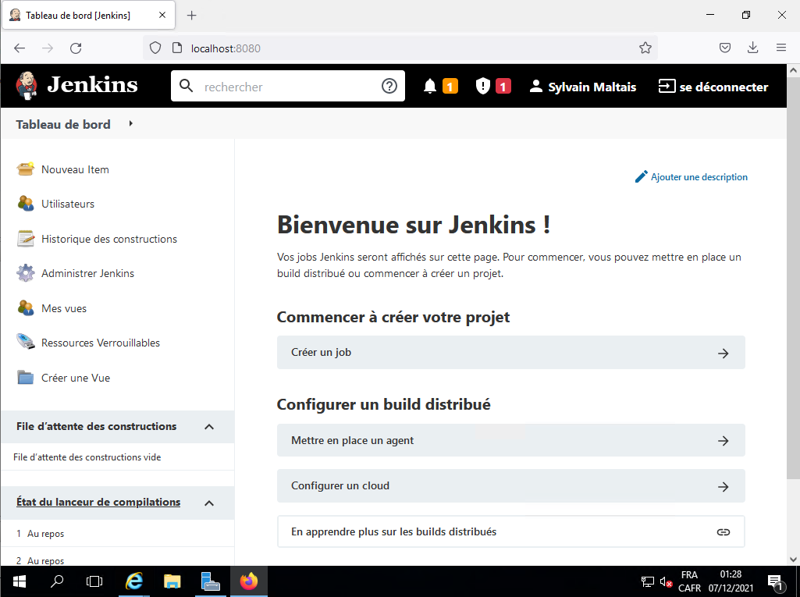This screenshot has height=597, width=800.
Task: Open the notification bell icon
Action: 430,87
